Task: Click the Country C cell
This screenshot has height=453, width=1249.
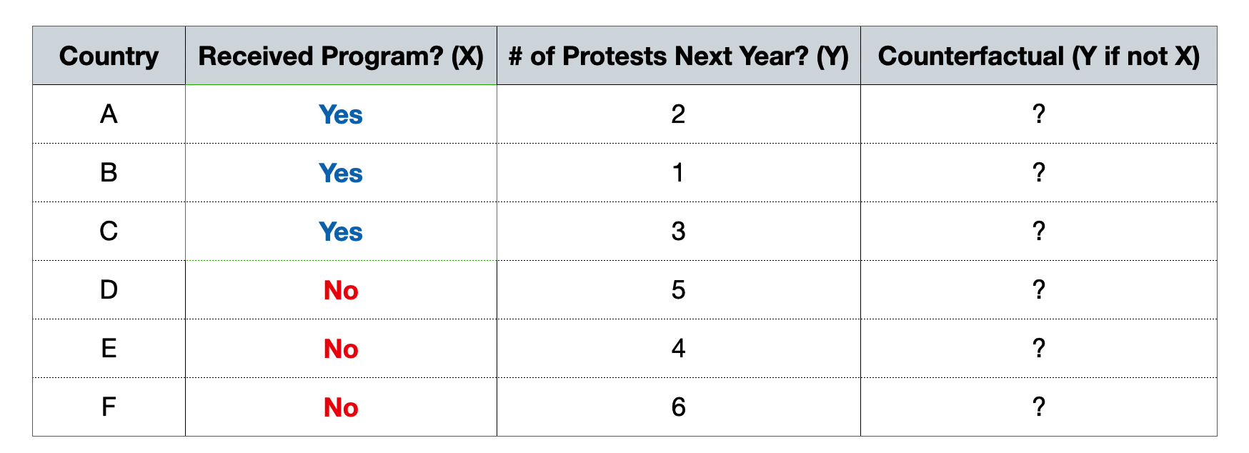Action: (x=109, y=232)
